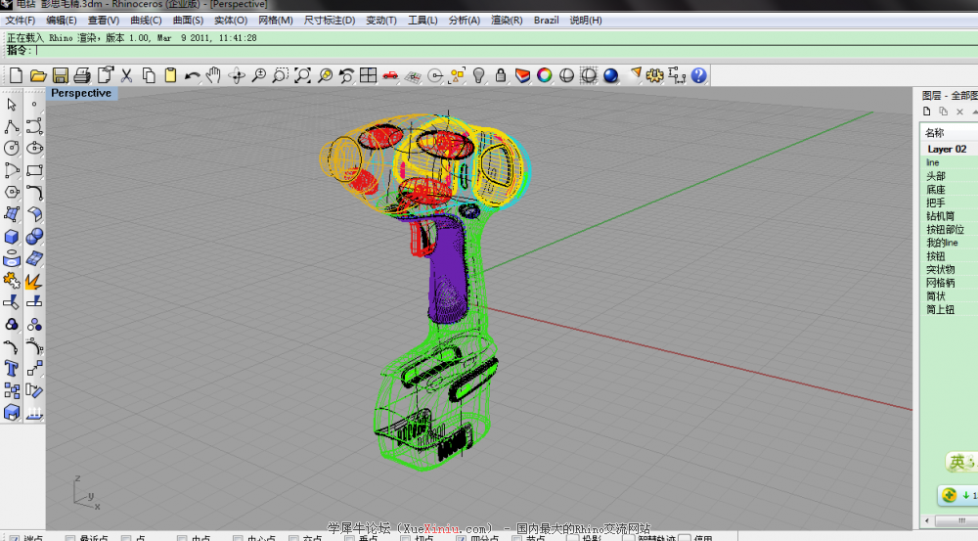The height and width of the screenshot is (541, 978).
Task: Click in the 指令 command input line
Action: [506, 51]
